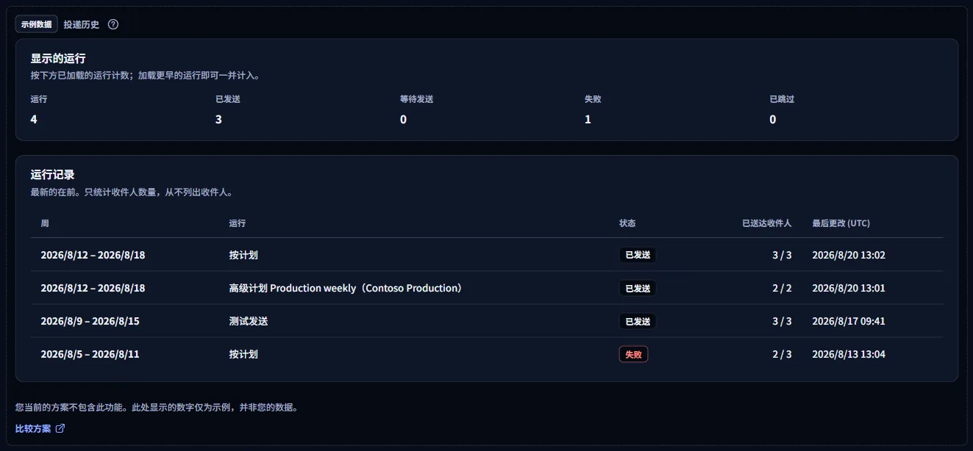The image size is (973, 451).
Task: Click the help question mark beside 投递历史
Action: [x=113, y=24]
